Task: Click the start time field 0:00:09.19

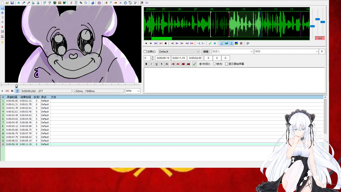Action: tap(163, 58)
